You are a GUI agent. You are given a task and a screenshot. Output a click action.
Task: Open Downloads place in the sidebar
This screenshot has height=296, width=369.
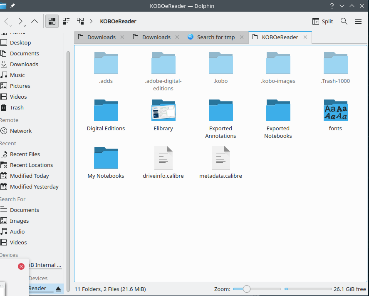click(x=32, y=64)
